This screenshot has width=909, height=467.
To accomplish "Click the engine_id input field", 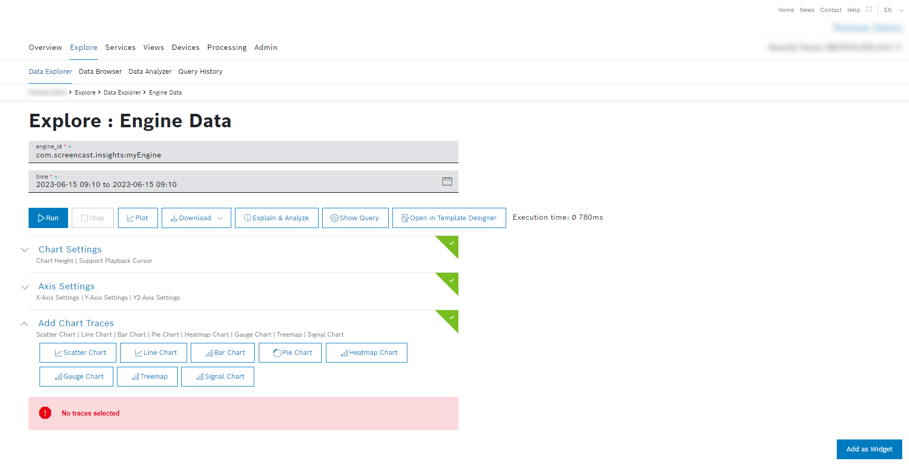I will tap(243, 155).
